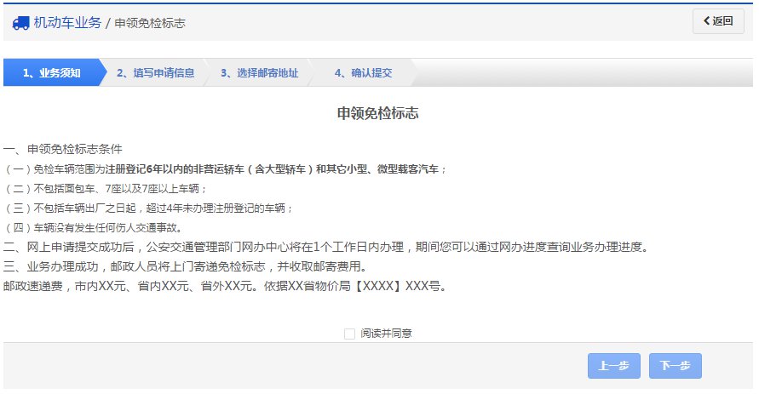Click the 返回 button
759x394 pixels.
pyautogui.click(x=718, y=20)
